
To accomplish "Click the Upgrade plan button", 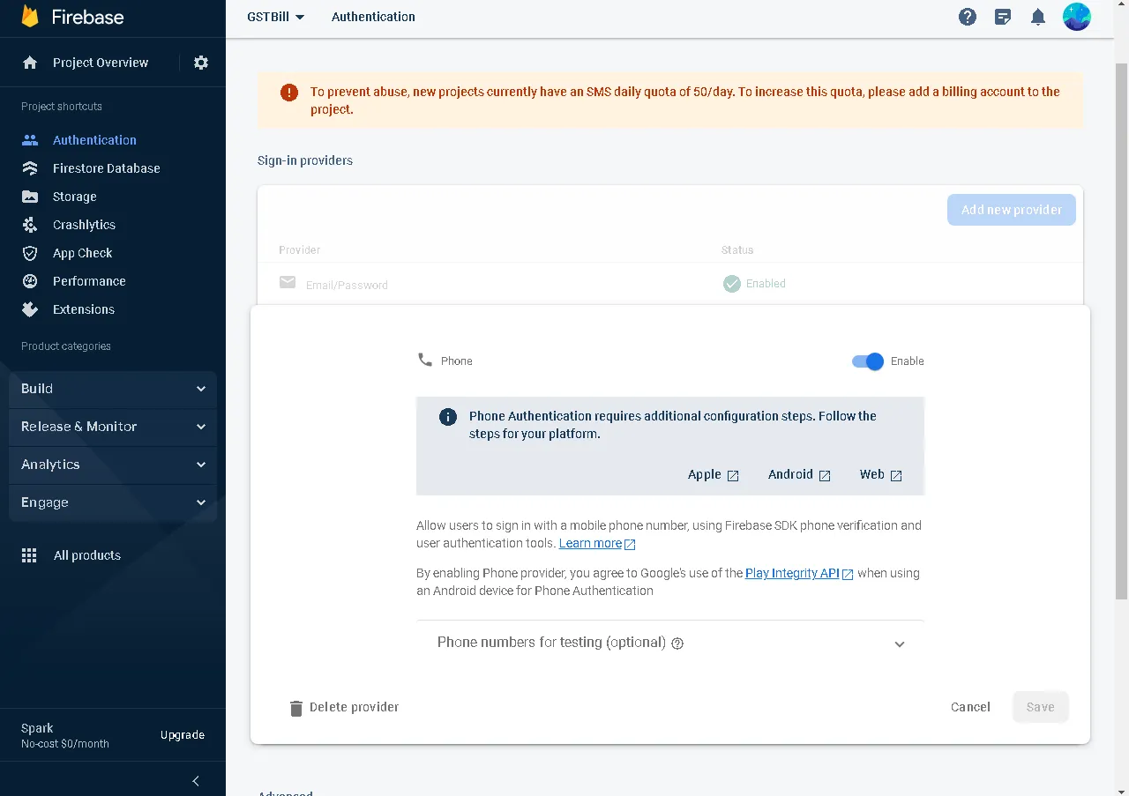I will [x=183, y=735].
